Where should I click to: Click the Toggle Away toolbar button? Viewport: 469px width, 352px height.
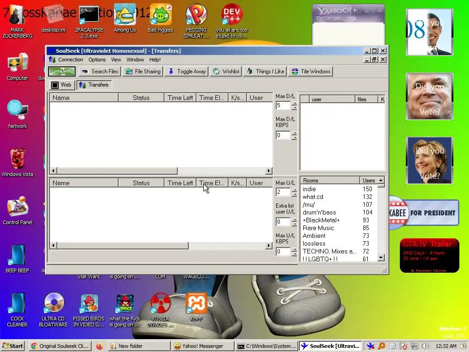click(x=187, y=71)
